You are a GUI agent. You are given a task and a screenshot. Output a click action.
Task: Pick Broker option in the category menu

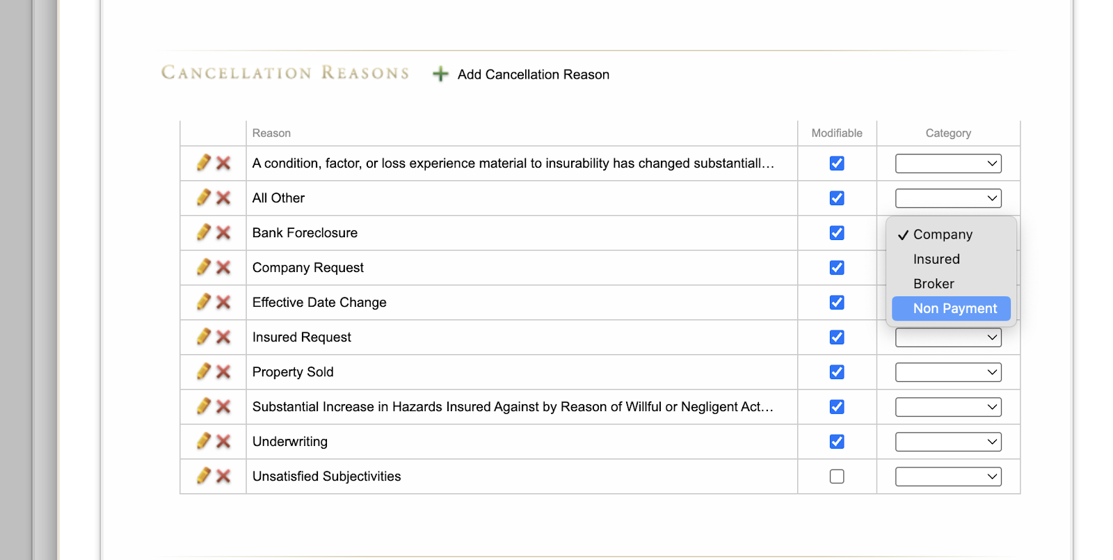click(x=934, y=284)
